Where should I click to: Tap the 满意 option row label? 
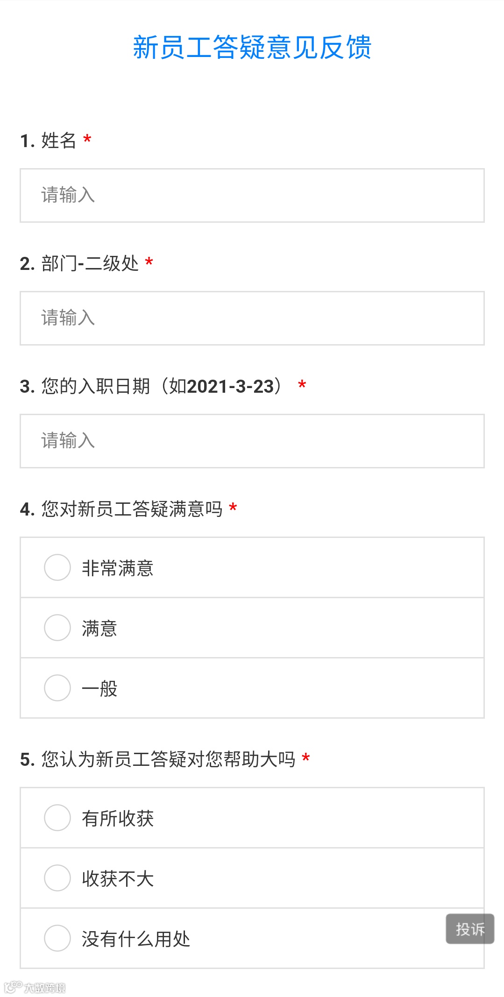coord(99,629)
